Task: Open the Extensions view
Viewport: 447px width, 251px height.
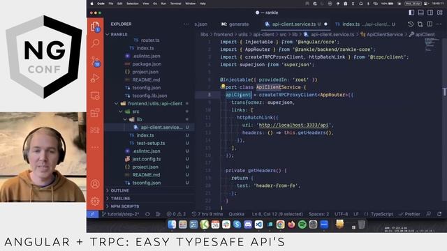Action: coord(95,113)
